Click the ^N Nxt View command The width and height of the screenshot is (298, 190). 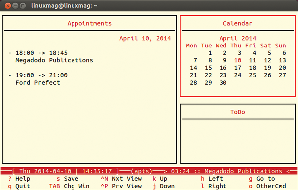click(x=121, y=179)
